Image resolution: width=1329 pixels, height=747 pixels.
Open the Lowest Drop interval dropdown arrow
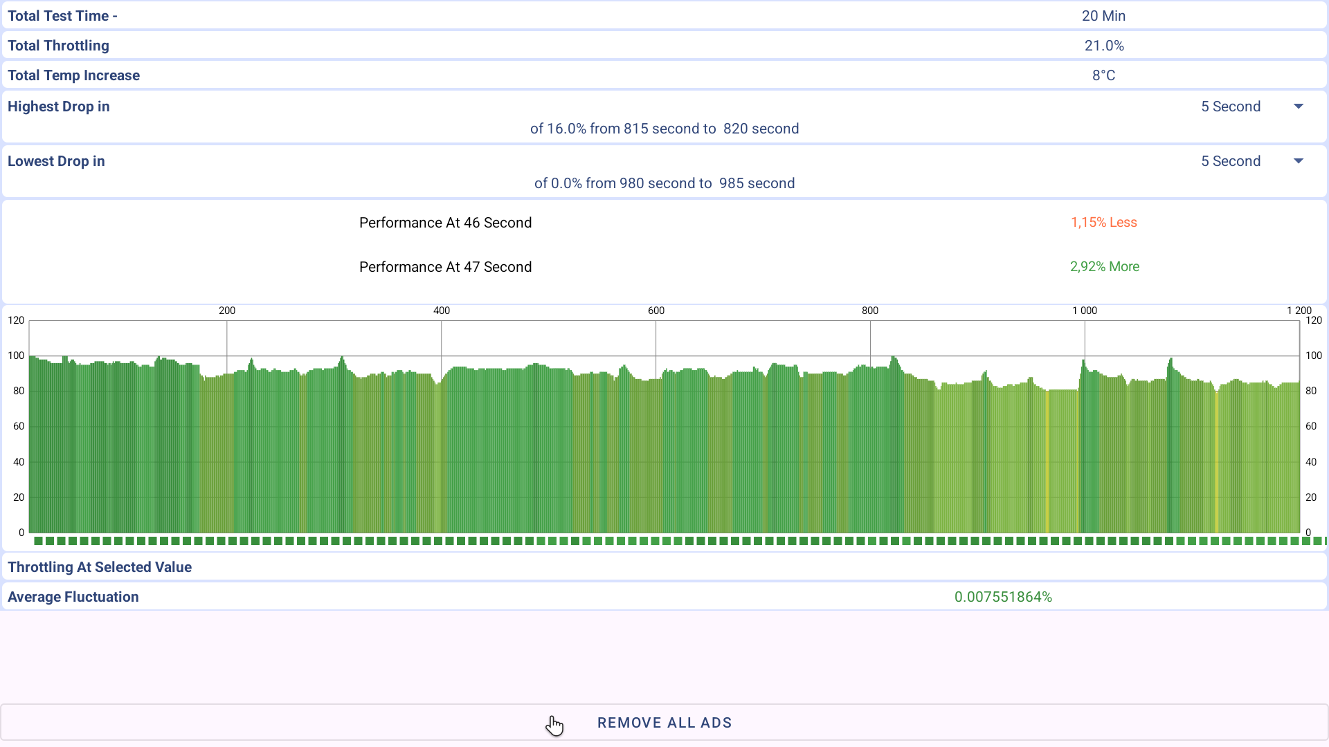click(1298, 161)
